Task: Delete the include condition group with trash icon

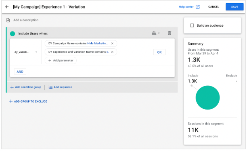Action: click(170, 33)
